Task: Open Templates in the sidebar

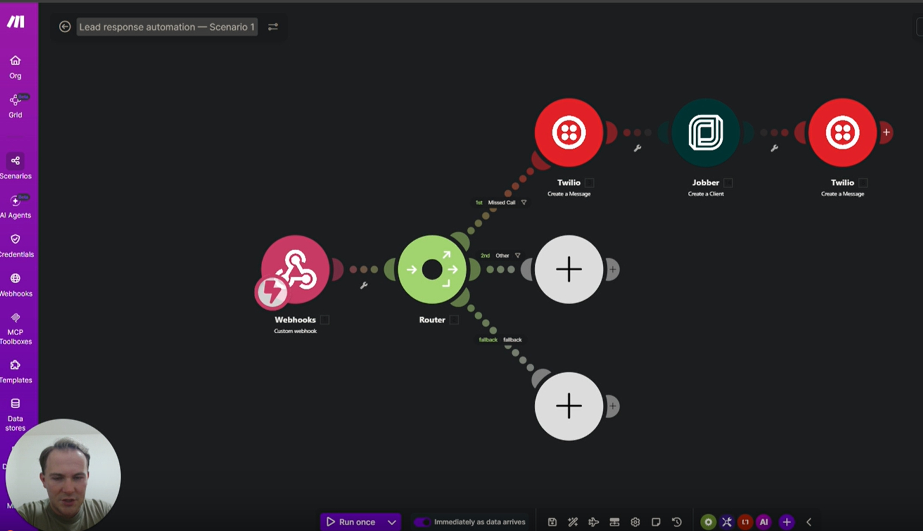Action: pos(16,371)
